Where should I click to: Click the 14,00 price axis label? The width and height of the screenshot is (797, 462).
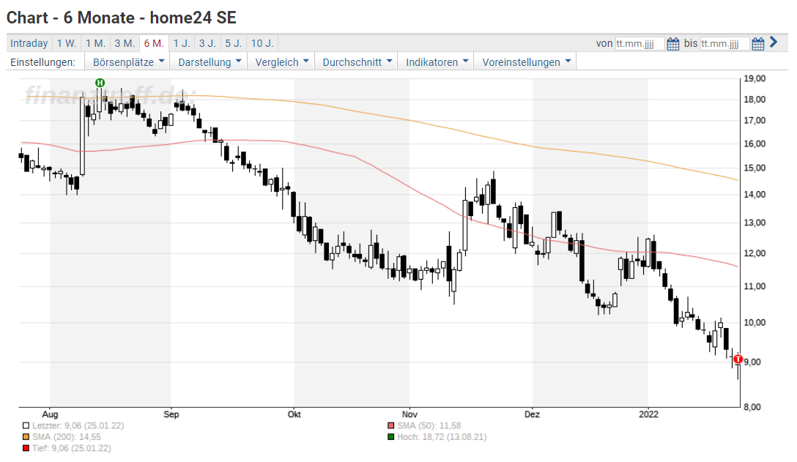755,195
